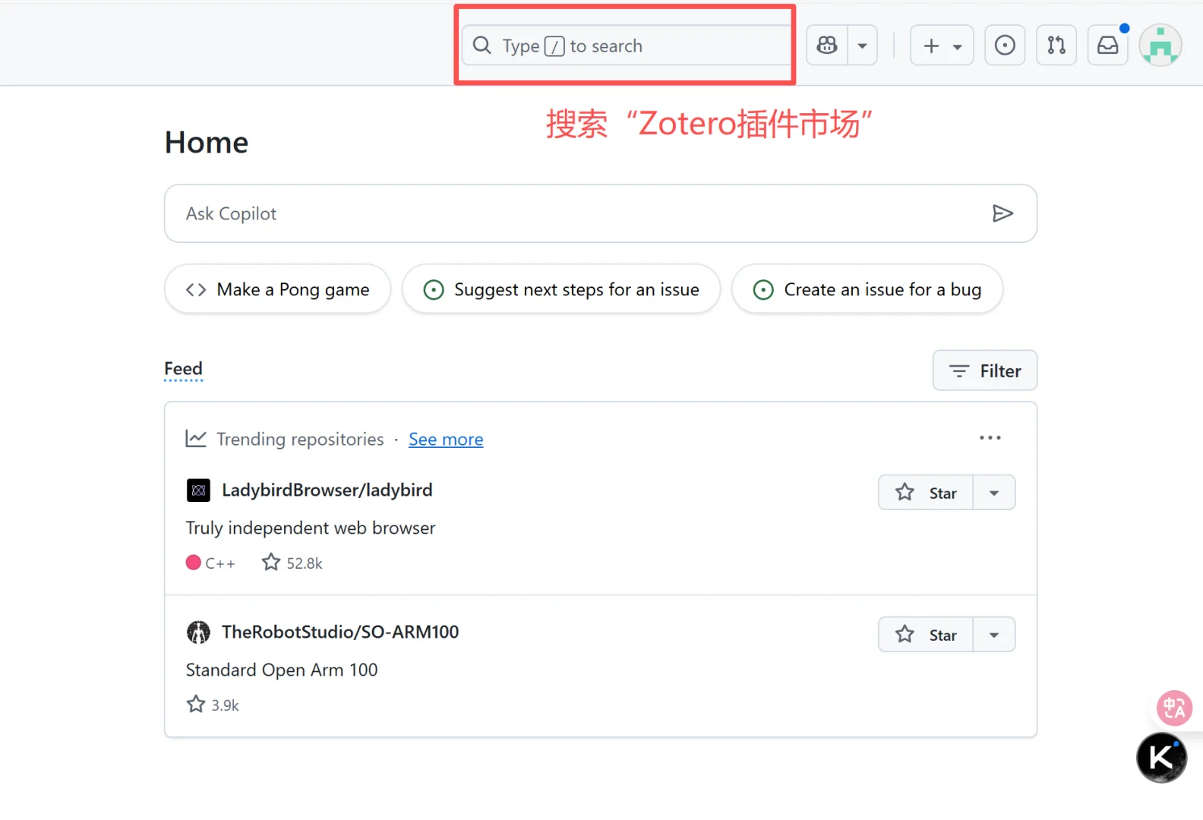1203x820 pixels.
Task: Open LadybirdBrowser/ladybird repository link
Action: tap(327, 490)
